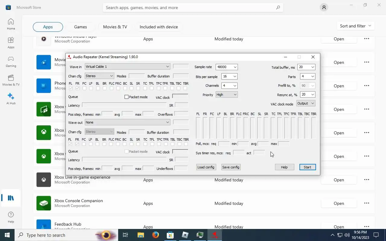Switch to the Movies & TV tab
386x241 pixels.
pos(115,27)
